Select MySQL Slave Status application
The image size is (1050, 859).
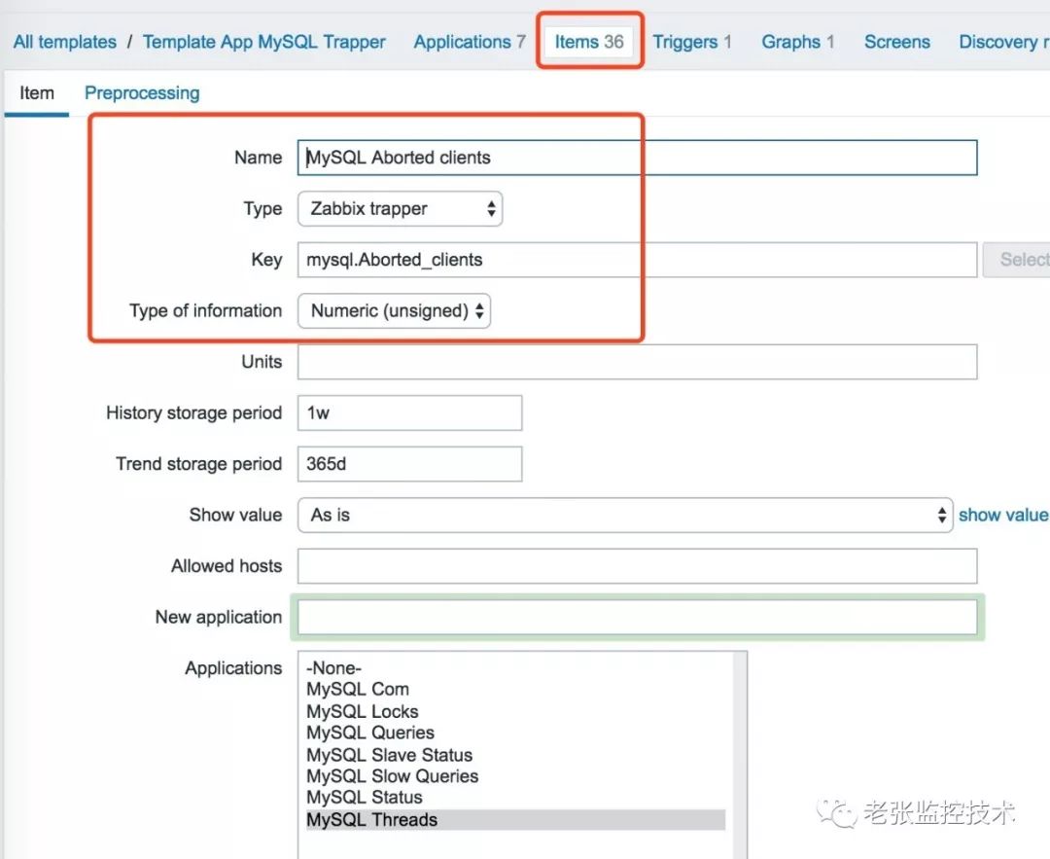(515, 755)
